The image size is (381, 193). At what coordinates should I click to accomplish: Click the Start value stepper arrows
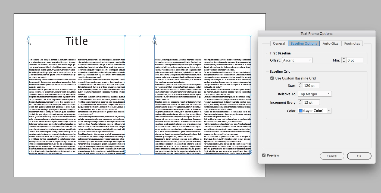click(300, 85)
